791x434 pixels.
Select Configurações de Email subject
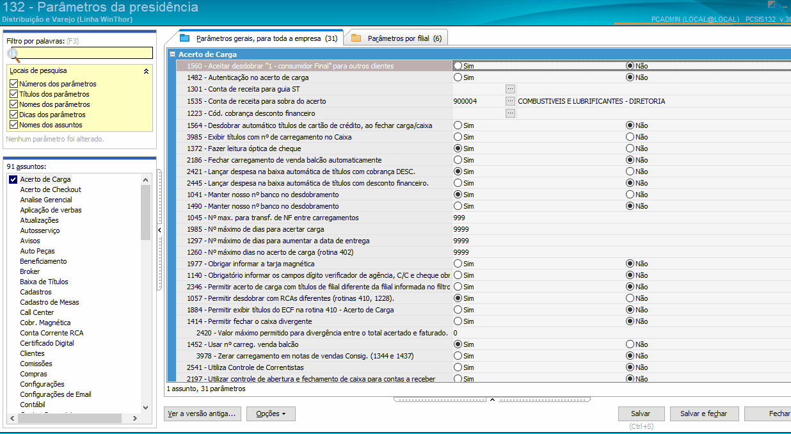[x=56, y=394]
